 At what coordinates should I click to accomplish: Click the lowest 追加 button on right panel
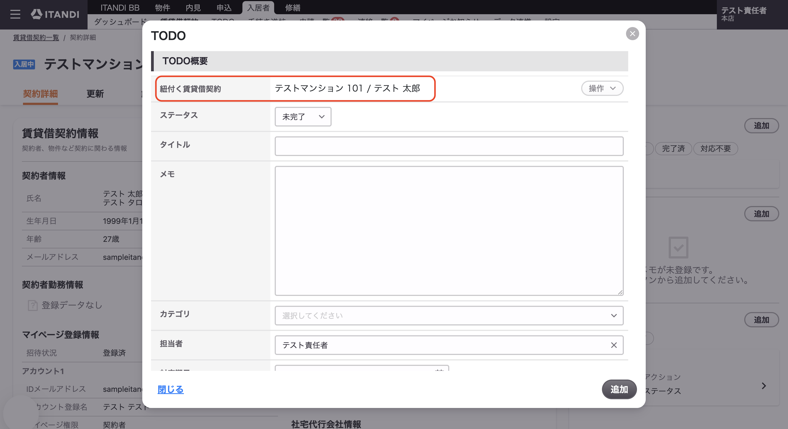[761, 320]
